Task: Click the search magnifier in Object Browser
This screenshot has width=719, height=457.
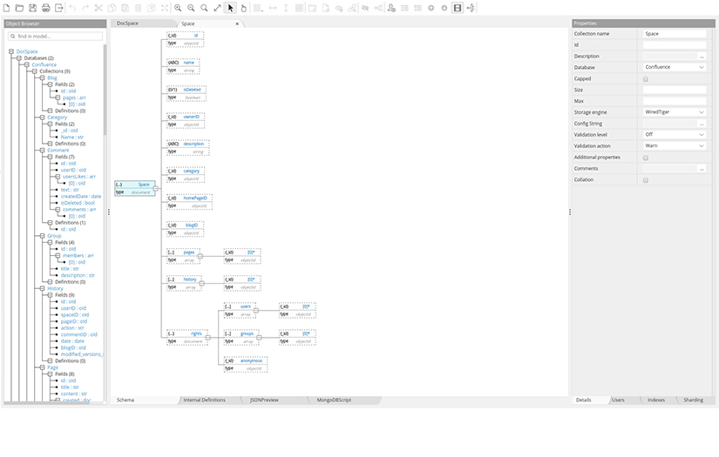Action: [13, 37]
